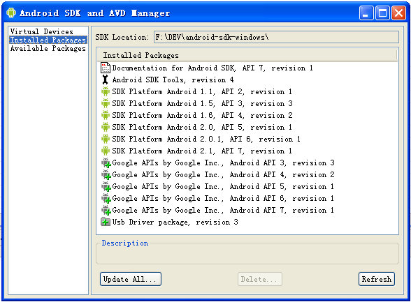Click the add-on icon for Google APIs Android API 7
The height and width of the screenshot is (302, 411).
click(106, 210)
